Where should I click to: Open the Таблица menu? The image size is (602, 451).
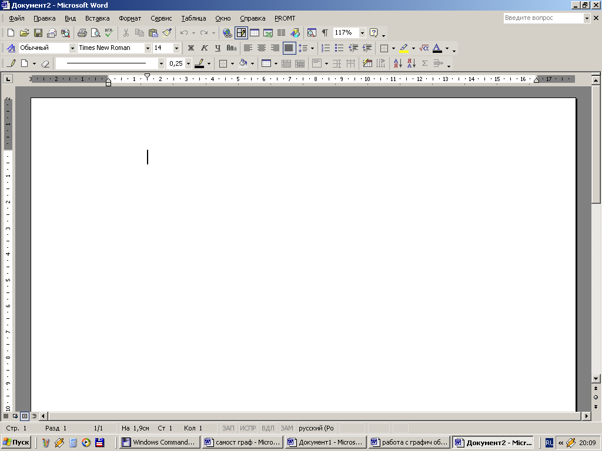pos(193,18)
